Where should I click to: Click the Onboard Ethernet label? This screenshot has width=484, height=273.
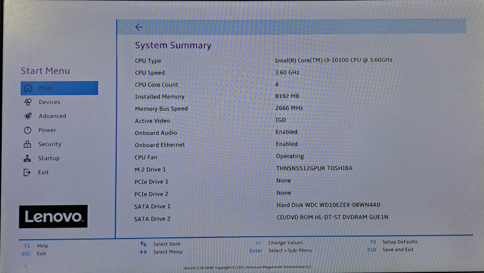coord(160,145)
